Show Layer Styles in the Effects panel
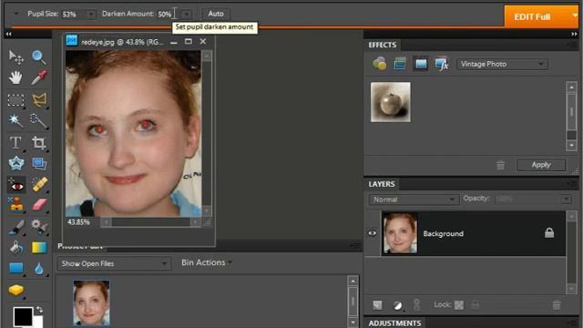 pyautogui.click(x=400, y=64)
